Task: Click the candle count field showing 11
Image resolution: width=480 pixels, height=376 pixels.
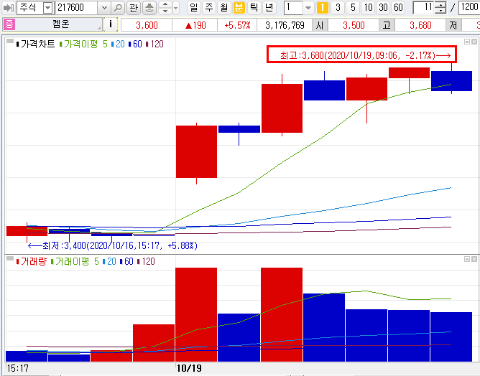Action: tap(424, 8)
